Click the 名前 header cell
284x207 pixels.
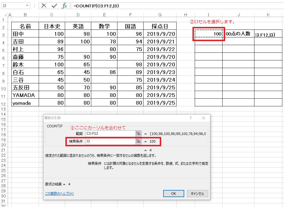25,26
